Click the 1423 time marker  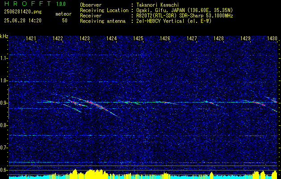[84, 38]
